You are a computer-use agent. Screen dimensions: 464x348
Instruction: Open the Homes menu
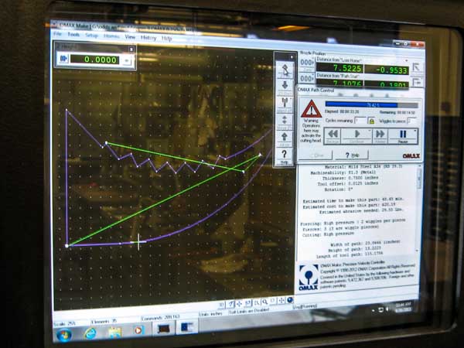pyautogui.click(x=111, y=36)
